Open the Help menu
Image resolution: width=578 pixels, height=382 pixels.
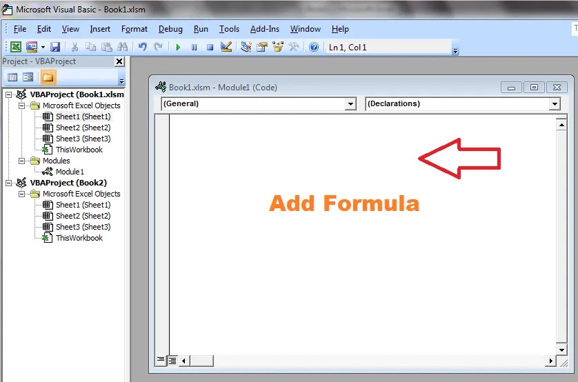340,29
